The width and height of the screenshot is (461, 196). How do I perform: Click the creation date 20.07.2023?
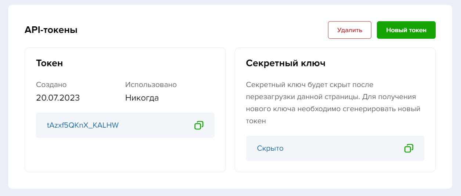pyautogui.click(x=58, y=98)
